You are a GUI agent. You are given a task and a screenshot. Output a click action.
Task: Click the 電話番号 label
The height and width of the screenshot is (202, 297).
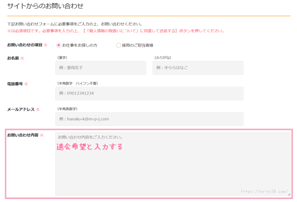coord(15,84)
